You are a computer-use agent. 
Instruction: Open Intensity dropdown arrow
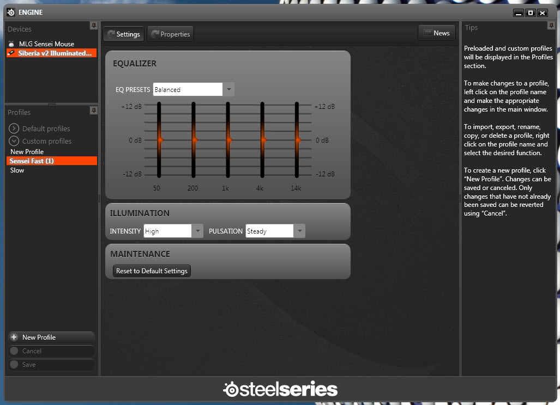[197, 231]
